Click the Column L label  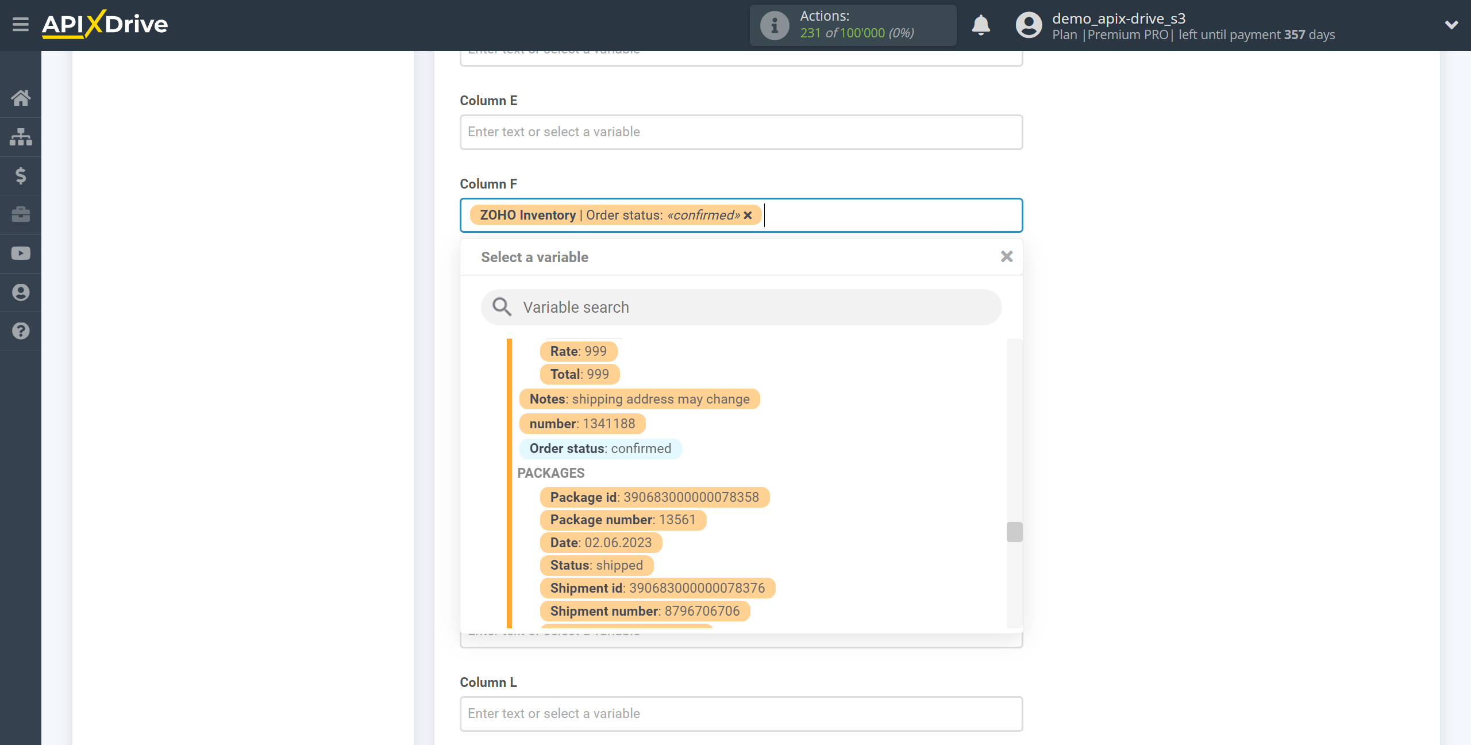pyautogui.click(x=488, y=682)
